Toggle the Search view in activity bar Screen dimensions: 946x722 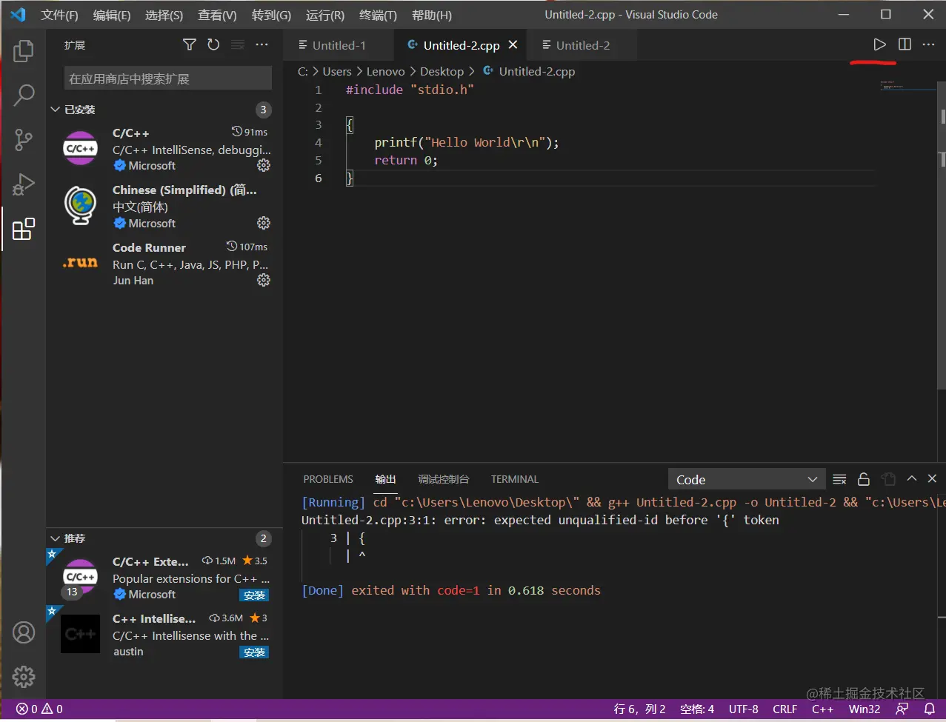pyautogui.click(x=24, y=95)
